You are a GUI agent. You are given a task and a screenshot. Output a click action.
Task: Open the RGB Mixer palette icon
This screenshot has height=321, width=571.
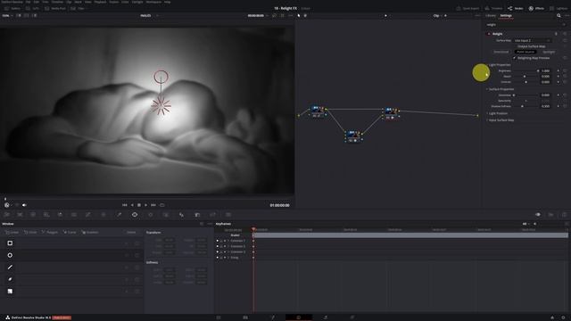pyautogui.click(x=60, y=215)
